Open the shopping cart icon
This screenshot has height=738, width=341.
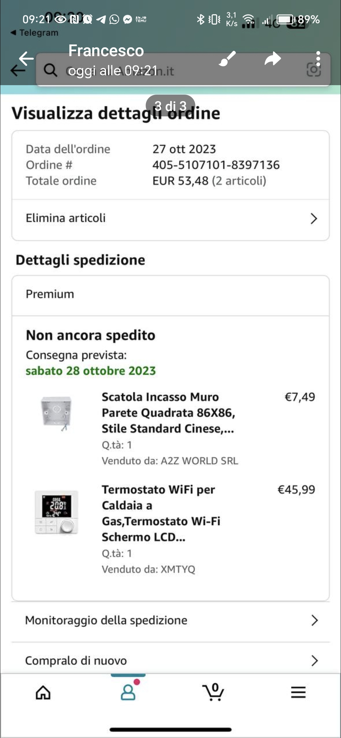coord(213,692)
